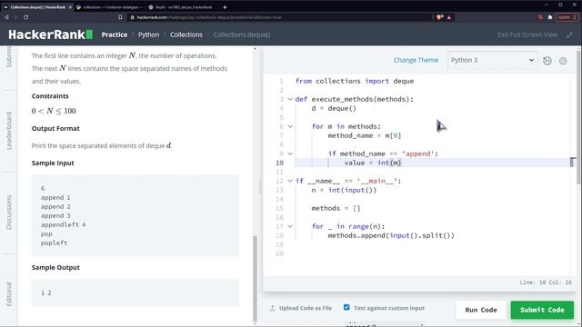Click the 'value = int(m)' line
This screenshot has width=582, height=327.
(x=373, y=163)
